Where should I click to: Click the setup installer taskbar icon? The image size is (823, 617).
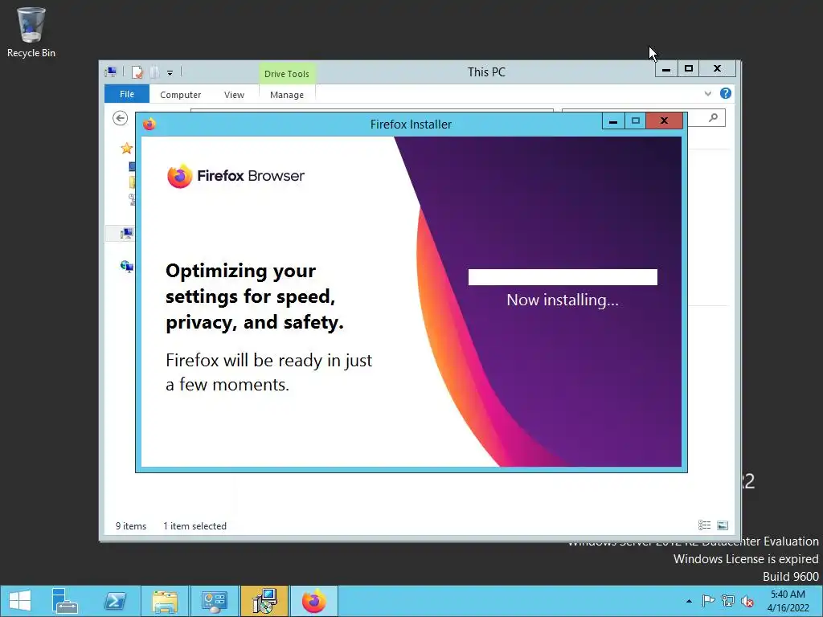[264, 601]
